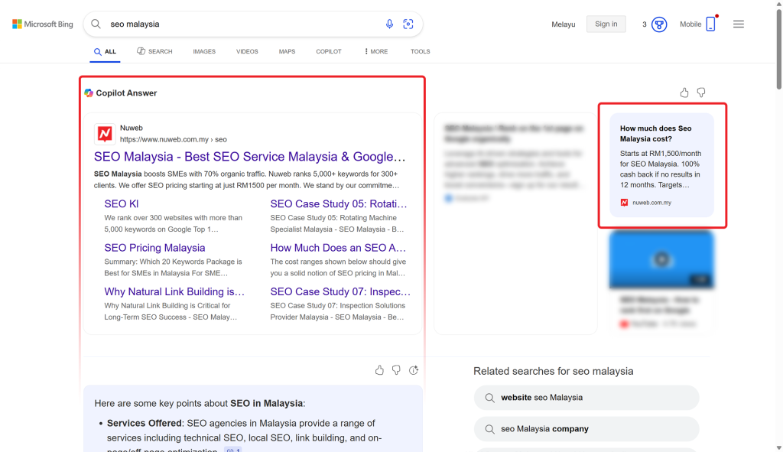The width and height of the screenshot is (783, 452).
Task: Select the ALL results tab
Action: [105, 51]
